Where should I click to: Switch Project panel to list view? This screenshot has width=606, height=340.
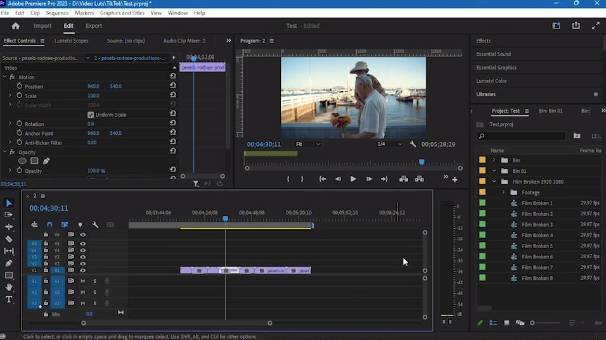(x=493, y=323)
